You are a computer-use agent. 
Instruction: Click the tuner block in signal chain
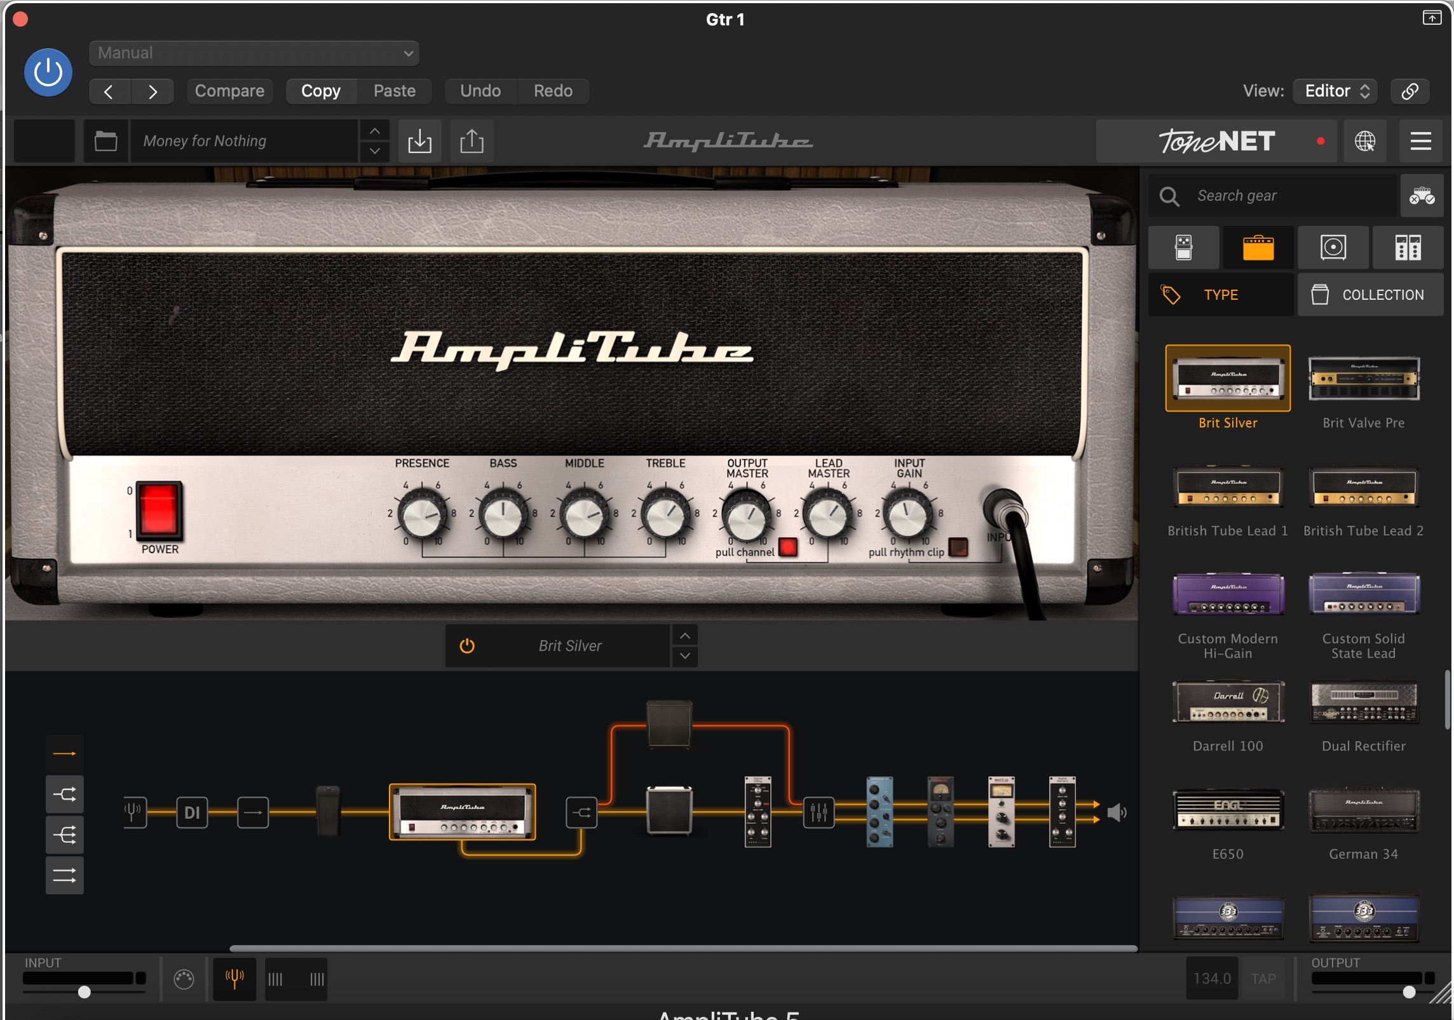click(x=134, y=812)
